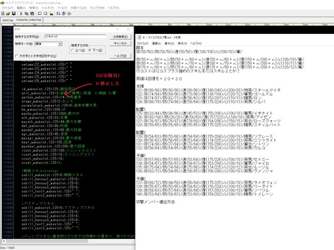334x250 pixels.
Task: Click the HSP editor title bar app icon
Action: [2, 3]
